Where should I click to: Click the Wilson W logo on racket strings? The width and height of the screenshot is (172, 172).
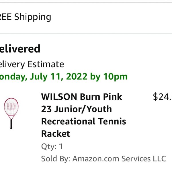pos(11,107)
